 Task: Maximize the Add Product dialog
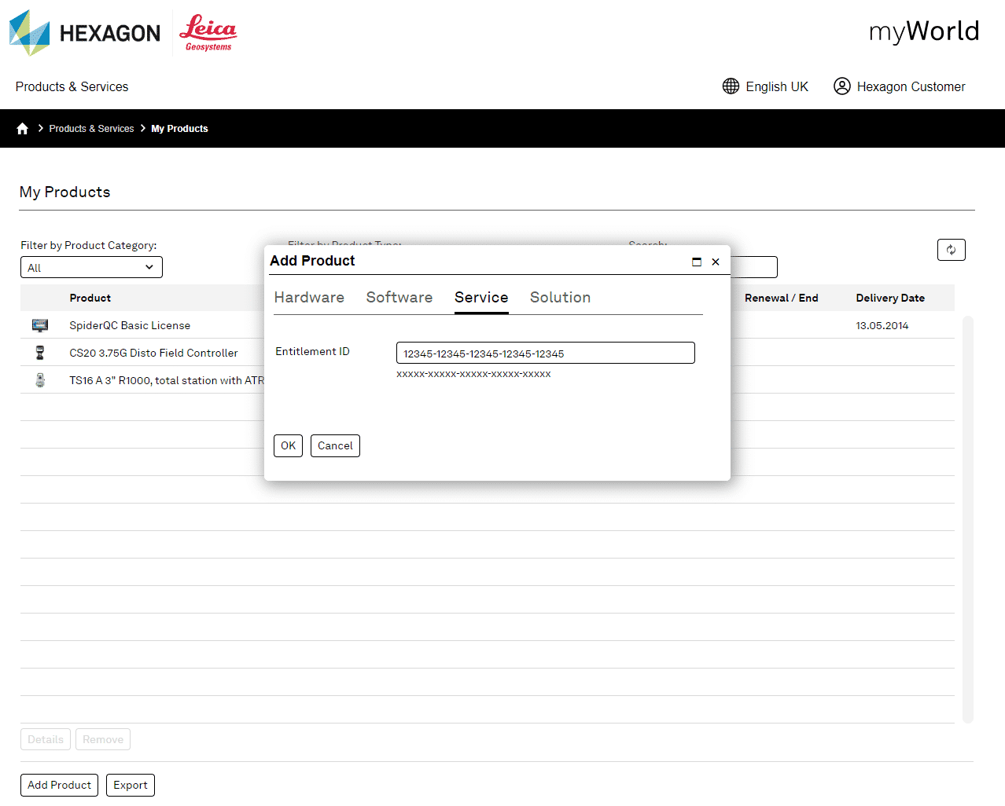[697, 262]
